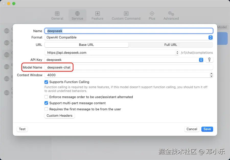Open the Custom Command tab
Image resolution: width=230 pixels, height=160 pixels.
click(126, 16)
